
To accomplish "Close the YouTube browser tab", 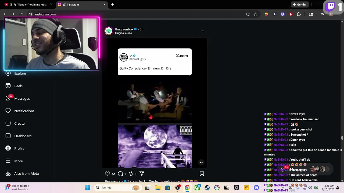I will pyautogui.click(x=51, y=5).
